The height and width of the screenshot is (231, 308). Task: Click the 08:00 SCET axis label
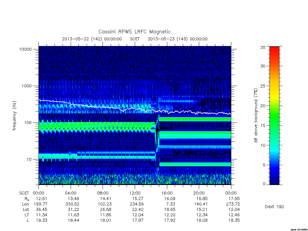coord(103,193)
